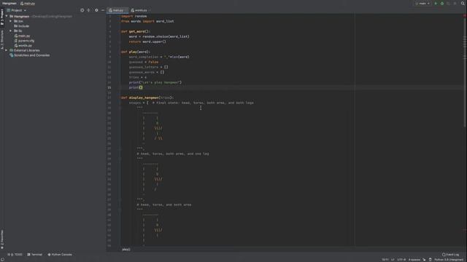Click the Python 3.8 interpreter status widget
The height and width of the screenshot is (262, 467).
[x=449, y=260]
